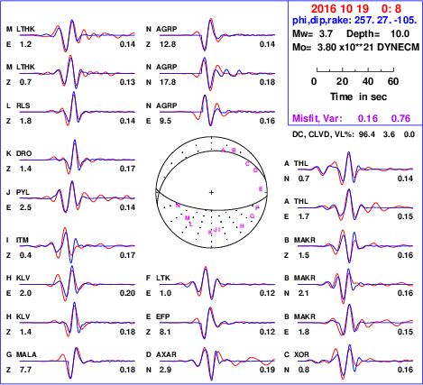Click the 0.13 misfit value for LTHK Z
This screenshot has height=385, width=423.
point(127,82)
